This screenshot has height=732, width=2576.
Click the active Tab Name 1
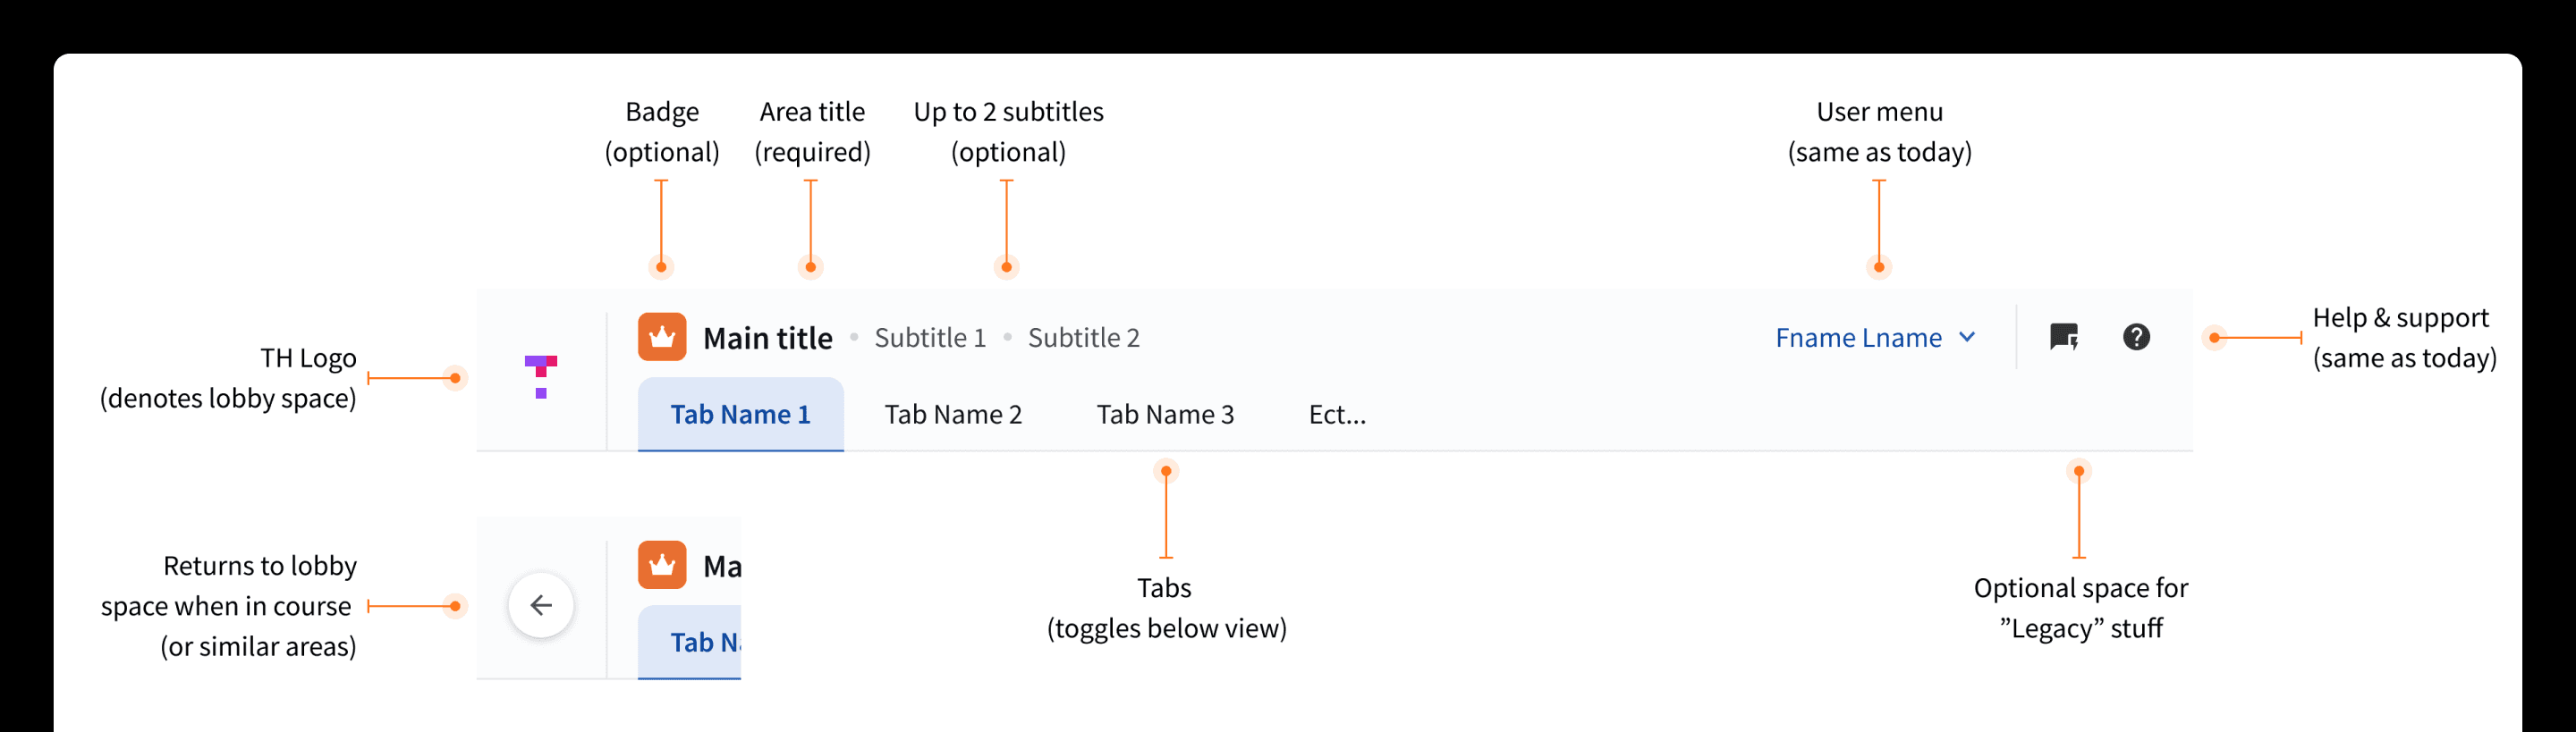[740, 414]
